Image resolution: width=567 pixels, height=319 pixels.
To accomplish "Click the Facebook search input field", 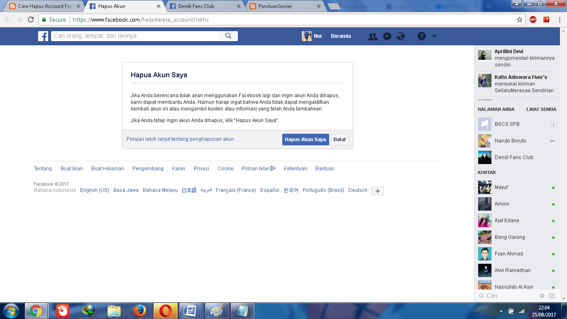I will [x=135, y=36].
